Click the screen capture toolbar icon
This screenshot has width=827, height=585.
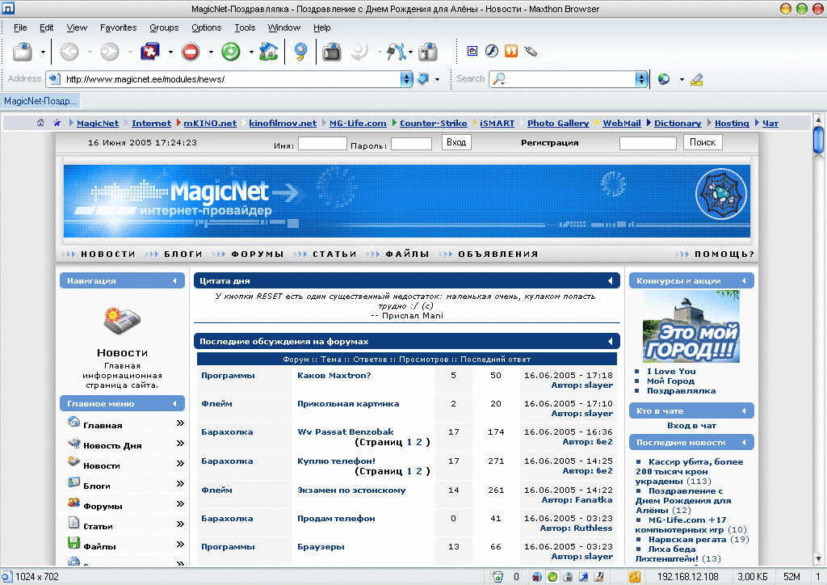[x=332, y=52]
